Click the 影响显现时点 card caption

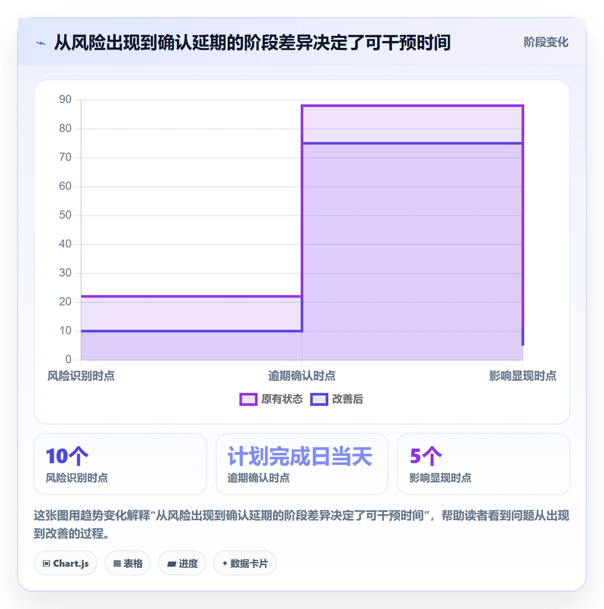(440, 478)
